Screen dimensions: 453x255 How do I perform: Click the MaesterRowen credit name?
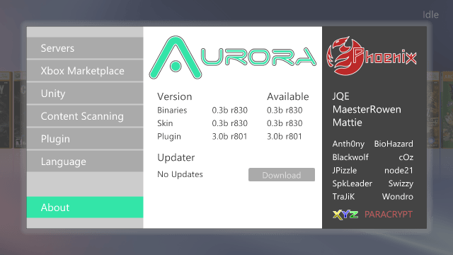(367, 110)
